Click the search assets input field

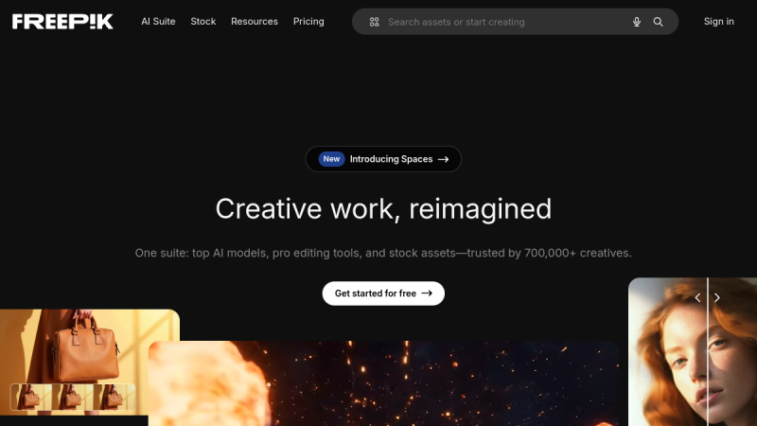tap(504, 22)
